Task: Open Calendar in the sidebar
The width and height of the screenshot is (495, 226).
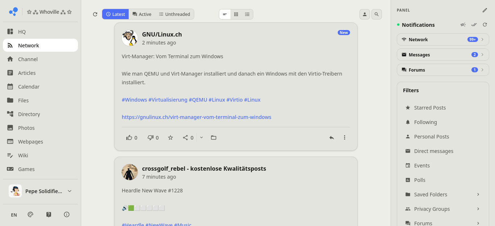Action: click(x=40, y=87)
